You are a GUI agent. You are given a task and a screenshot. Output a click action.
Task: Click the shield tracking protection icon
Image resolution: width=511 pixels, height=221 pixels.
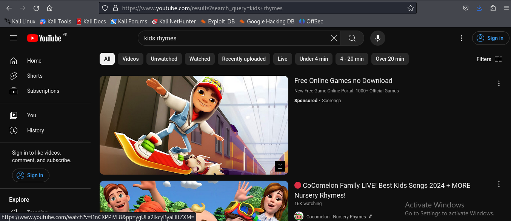[x=105, y=8]
